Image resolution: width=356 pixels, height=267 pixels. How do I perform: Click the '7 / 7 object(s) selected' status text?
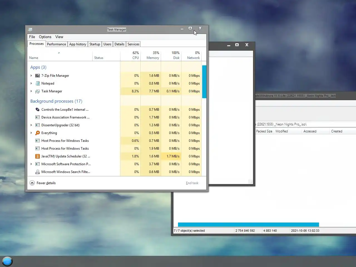point(189,231)
